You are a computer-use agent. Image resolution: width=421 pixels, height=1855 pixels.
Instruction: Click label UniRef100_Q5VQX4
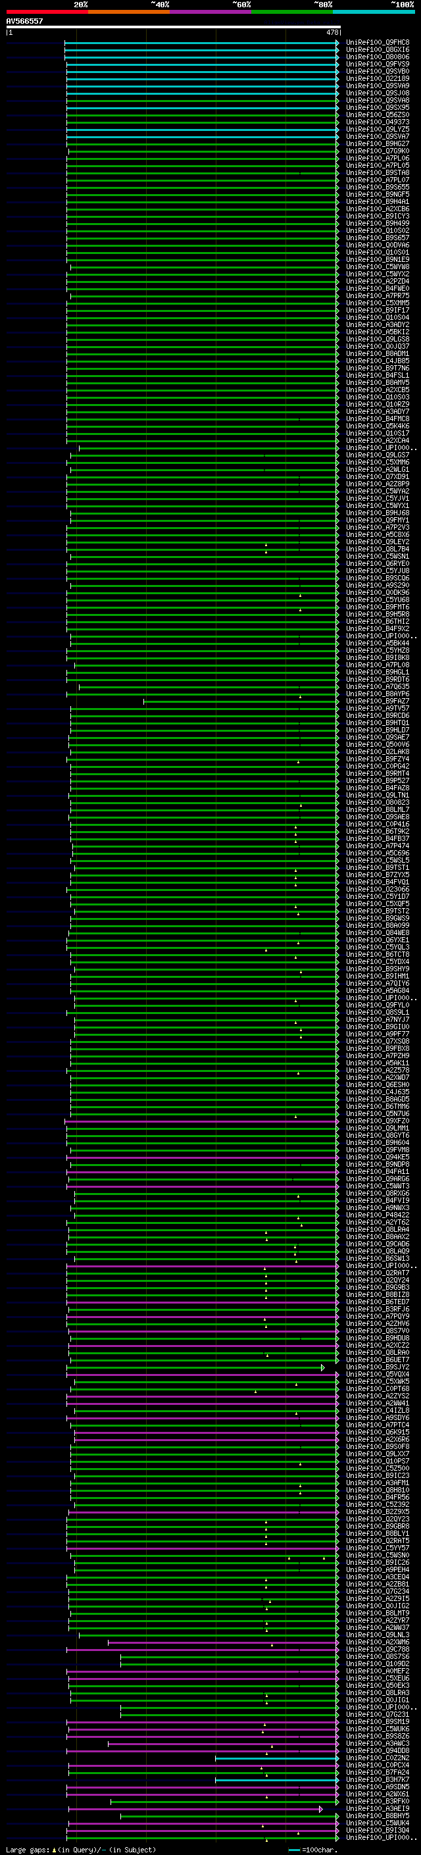point(378,1374)
